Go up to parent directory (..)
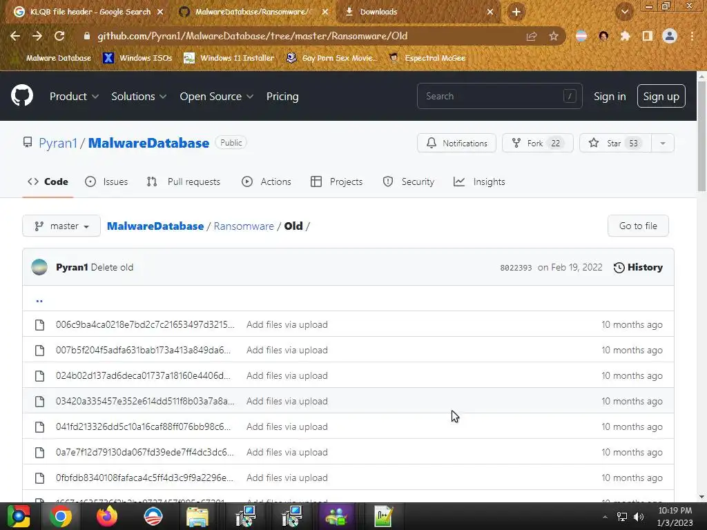The width and height of the screenshot is (707, 530). pos(39,300)
